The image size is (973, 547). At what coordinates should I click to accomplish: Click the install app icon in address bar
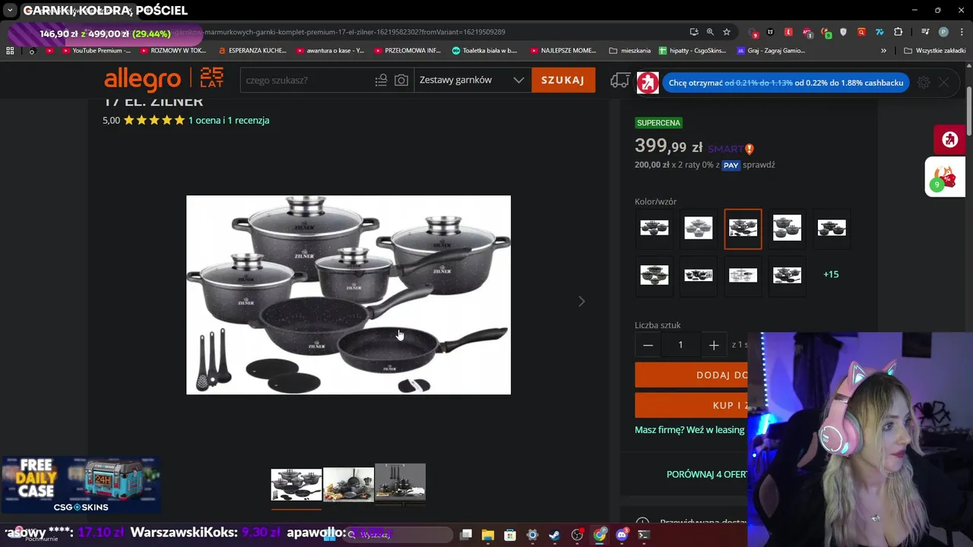pyautogui.click(x=694, y=32)
